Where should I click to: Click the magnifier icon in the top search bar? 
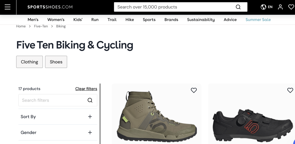(238, 7)
